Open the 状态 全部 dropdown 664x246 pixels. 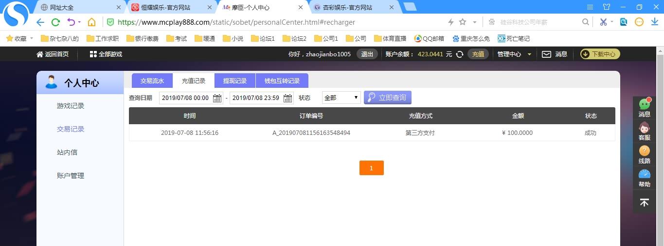point(341,98)
